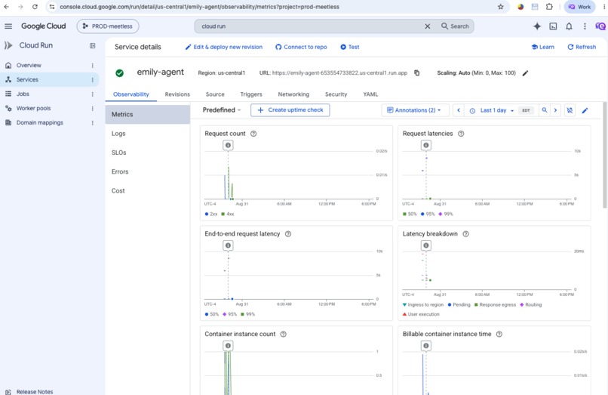
Task: Open help for Latency breakdown chart
Action: [x=465, y=234]
